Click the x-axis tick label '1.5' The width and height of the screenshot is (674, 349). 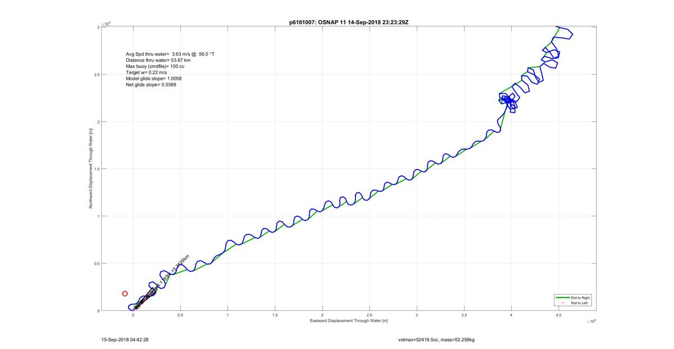(x=275, y=315)
